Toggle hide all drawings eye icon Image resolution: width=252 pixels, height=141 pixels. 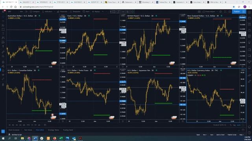[x=3, y=75]
